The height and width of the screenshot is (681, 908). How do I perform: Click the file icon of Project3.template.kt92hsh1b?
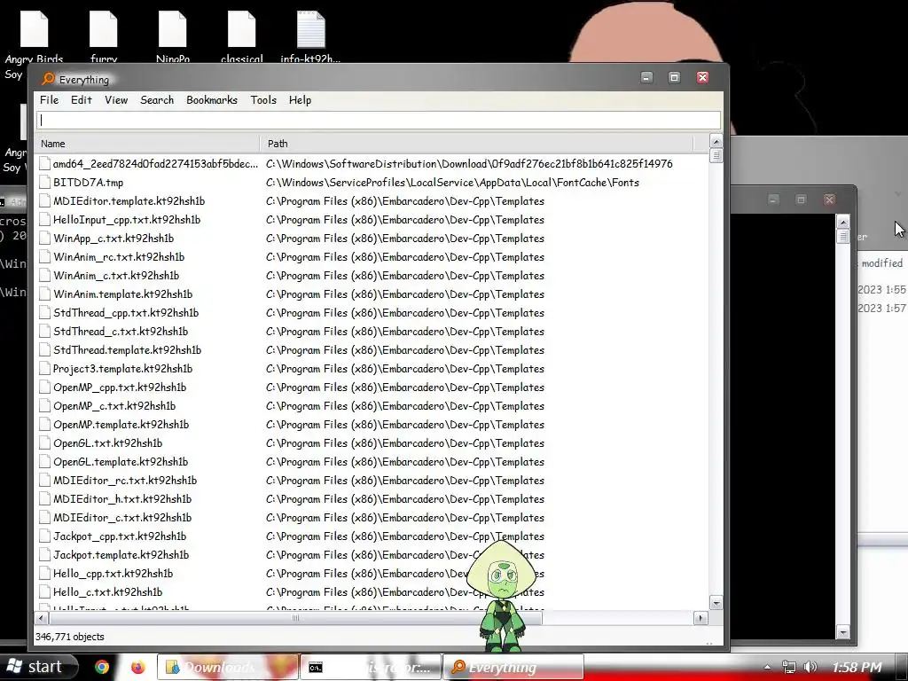coord(44,368)
